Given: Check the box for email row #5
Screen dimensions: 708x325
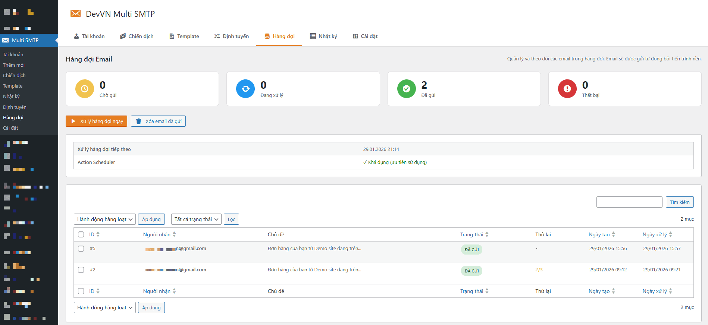Looking at the screenshot, I should (x=81, y=249).
